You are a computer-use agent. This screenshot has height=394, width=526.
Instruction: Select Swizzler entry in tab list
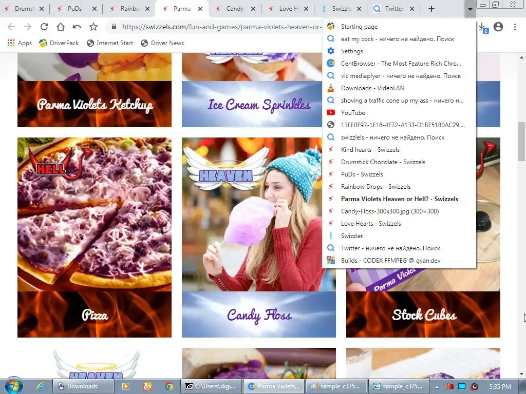coord(399,236)
